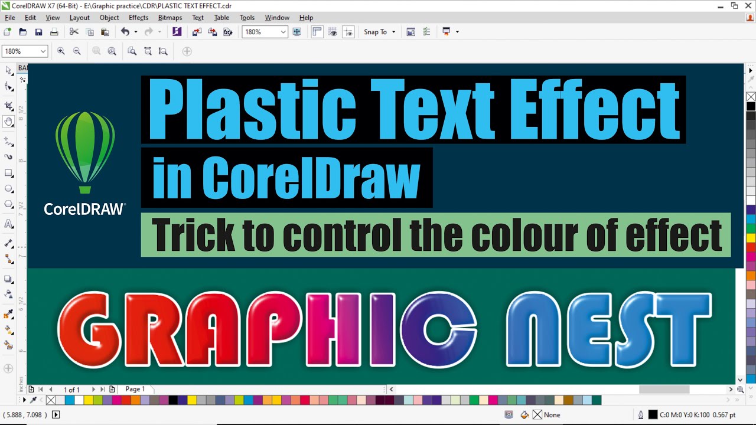Click the Open folder icon
This screenshot has width=756, height=425.
coord(23,32)
